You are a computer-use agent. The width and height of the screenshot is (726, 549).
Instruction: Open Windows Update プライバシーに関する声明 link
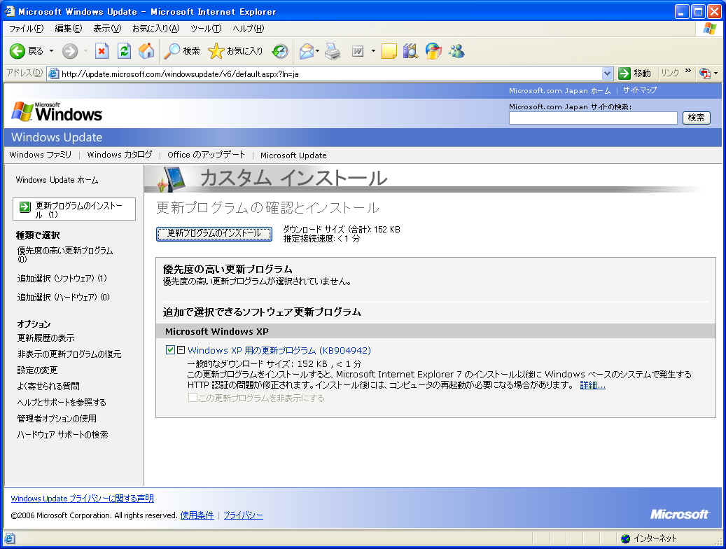82,499
